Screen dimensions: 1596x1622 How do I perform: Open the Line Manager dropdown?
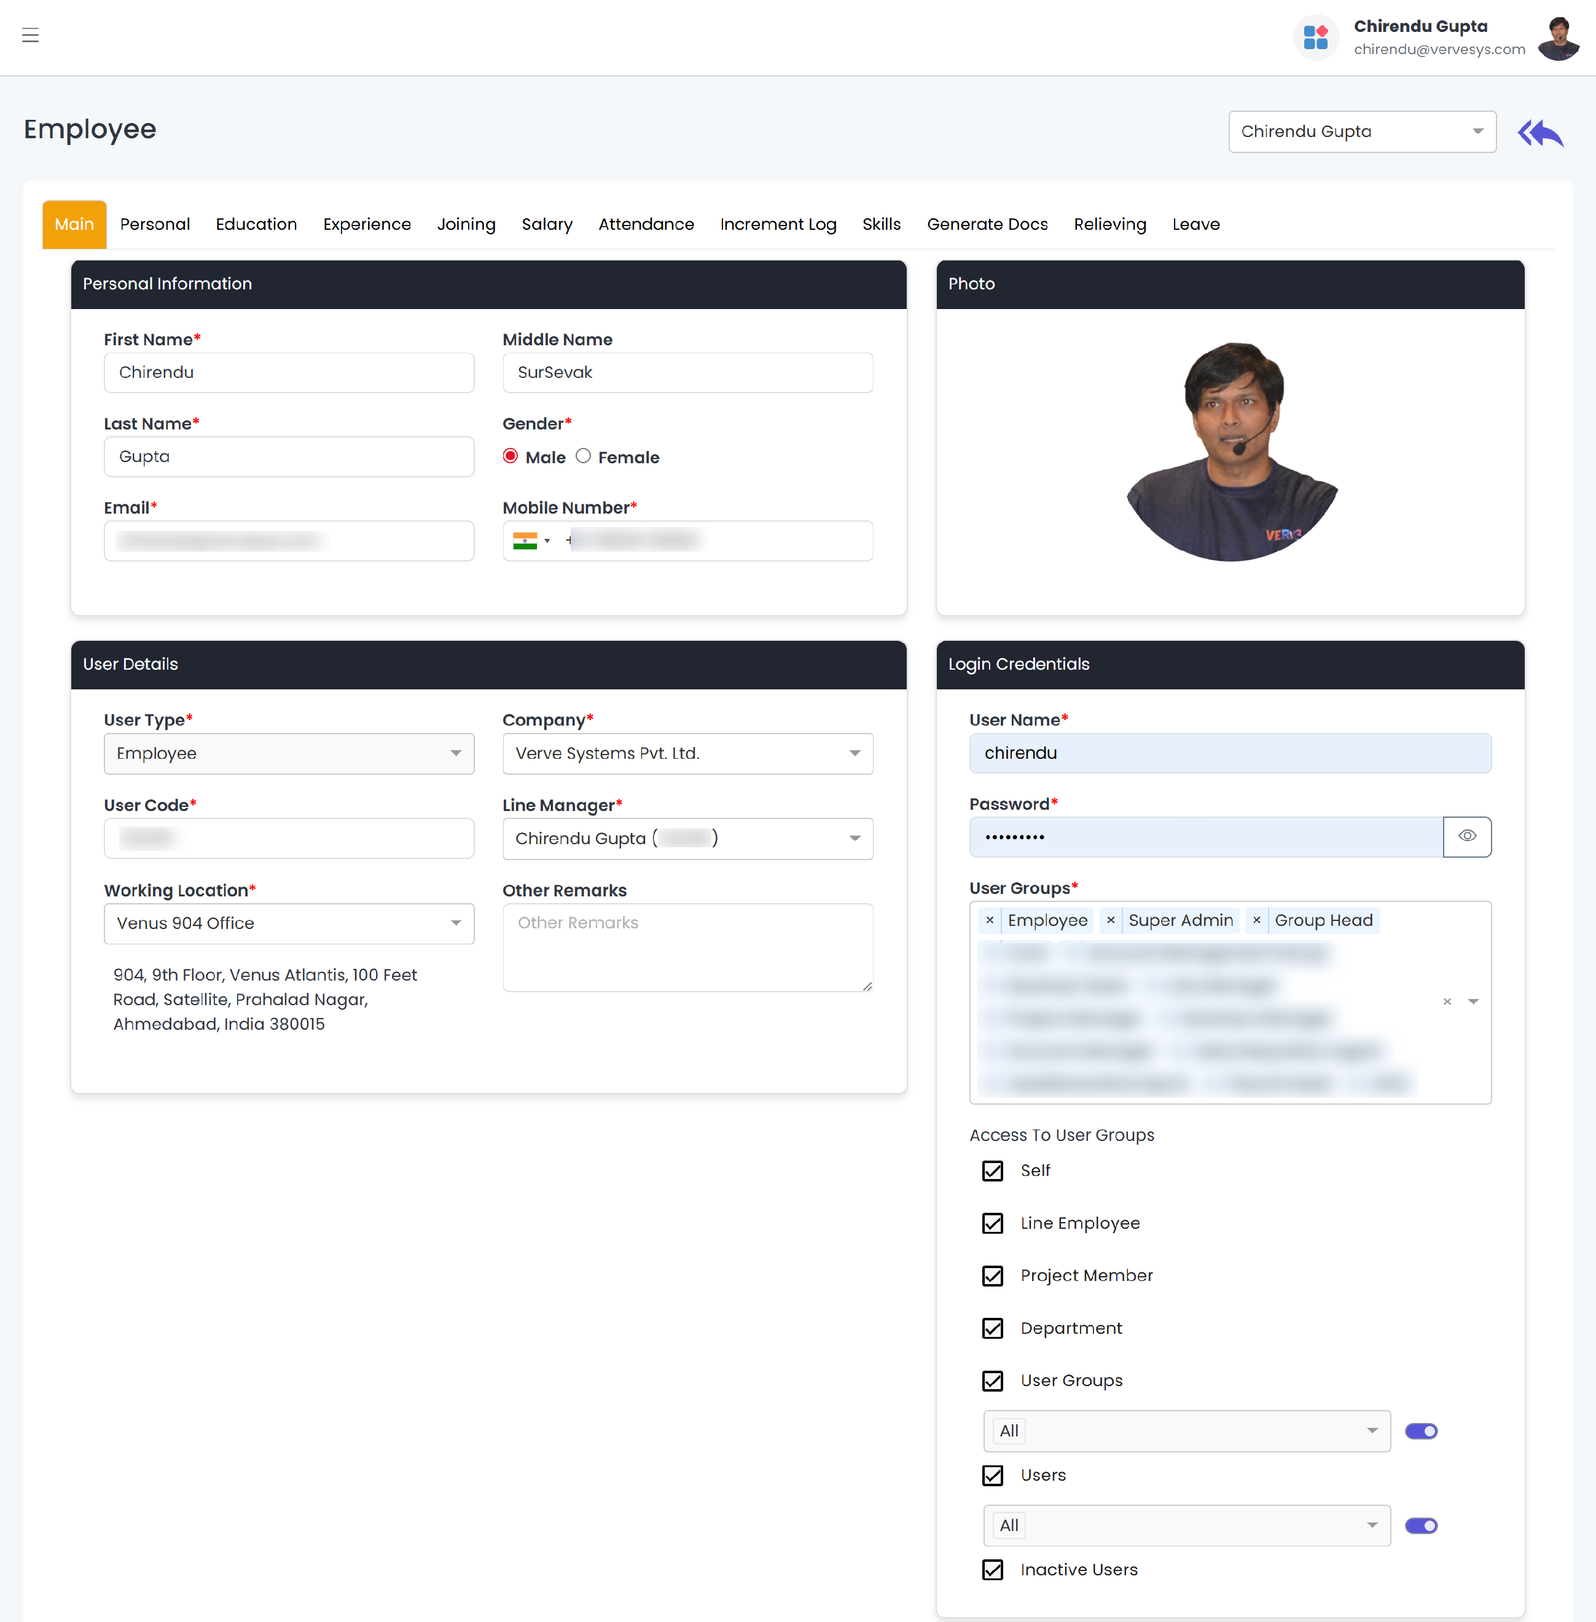(x=687, y=838)
